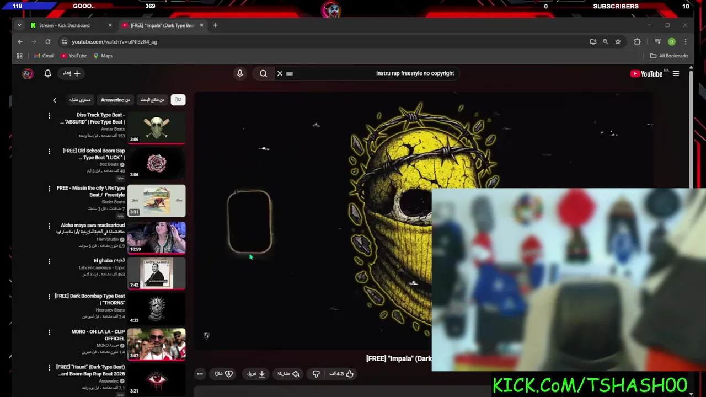The width and height of the screenshot is (706, 397).
Task: Open the YouTube hamburger guide menu
Action: [676, 73]
